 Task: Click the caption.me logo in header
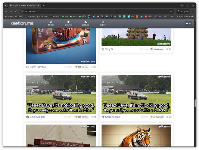coord(22,23)
